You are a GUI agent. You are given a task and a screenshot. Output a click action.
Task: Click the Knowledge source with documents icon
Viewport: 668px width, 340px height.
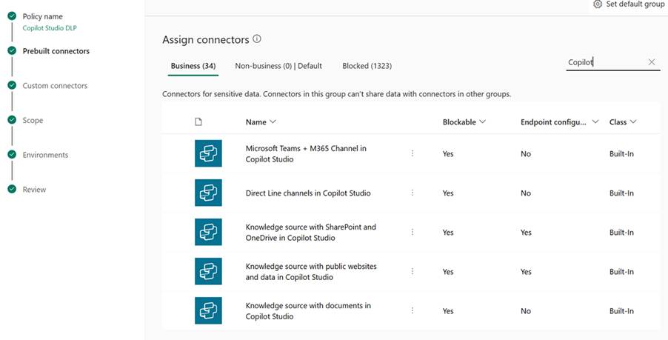(208, 311)
